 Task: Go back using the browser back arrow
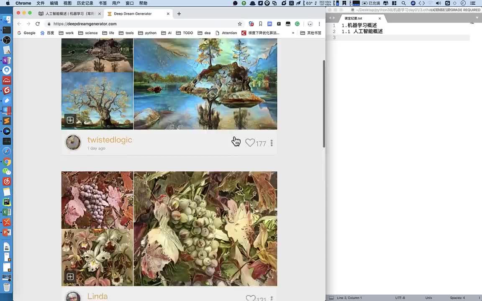tap(19, 24)
